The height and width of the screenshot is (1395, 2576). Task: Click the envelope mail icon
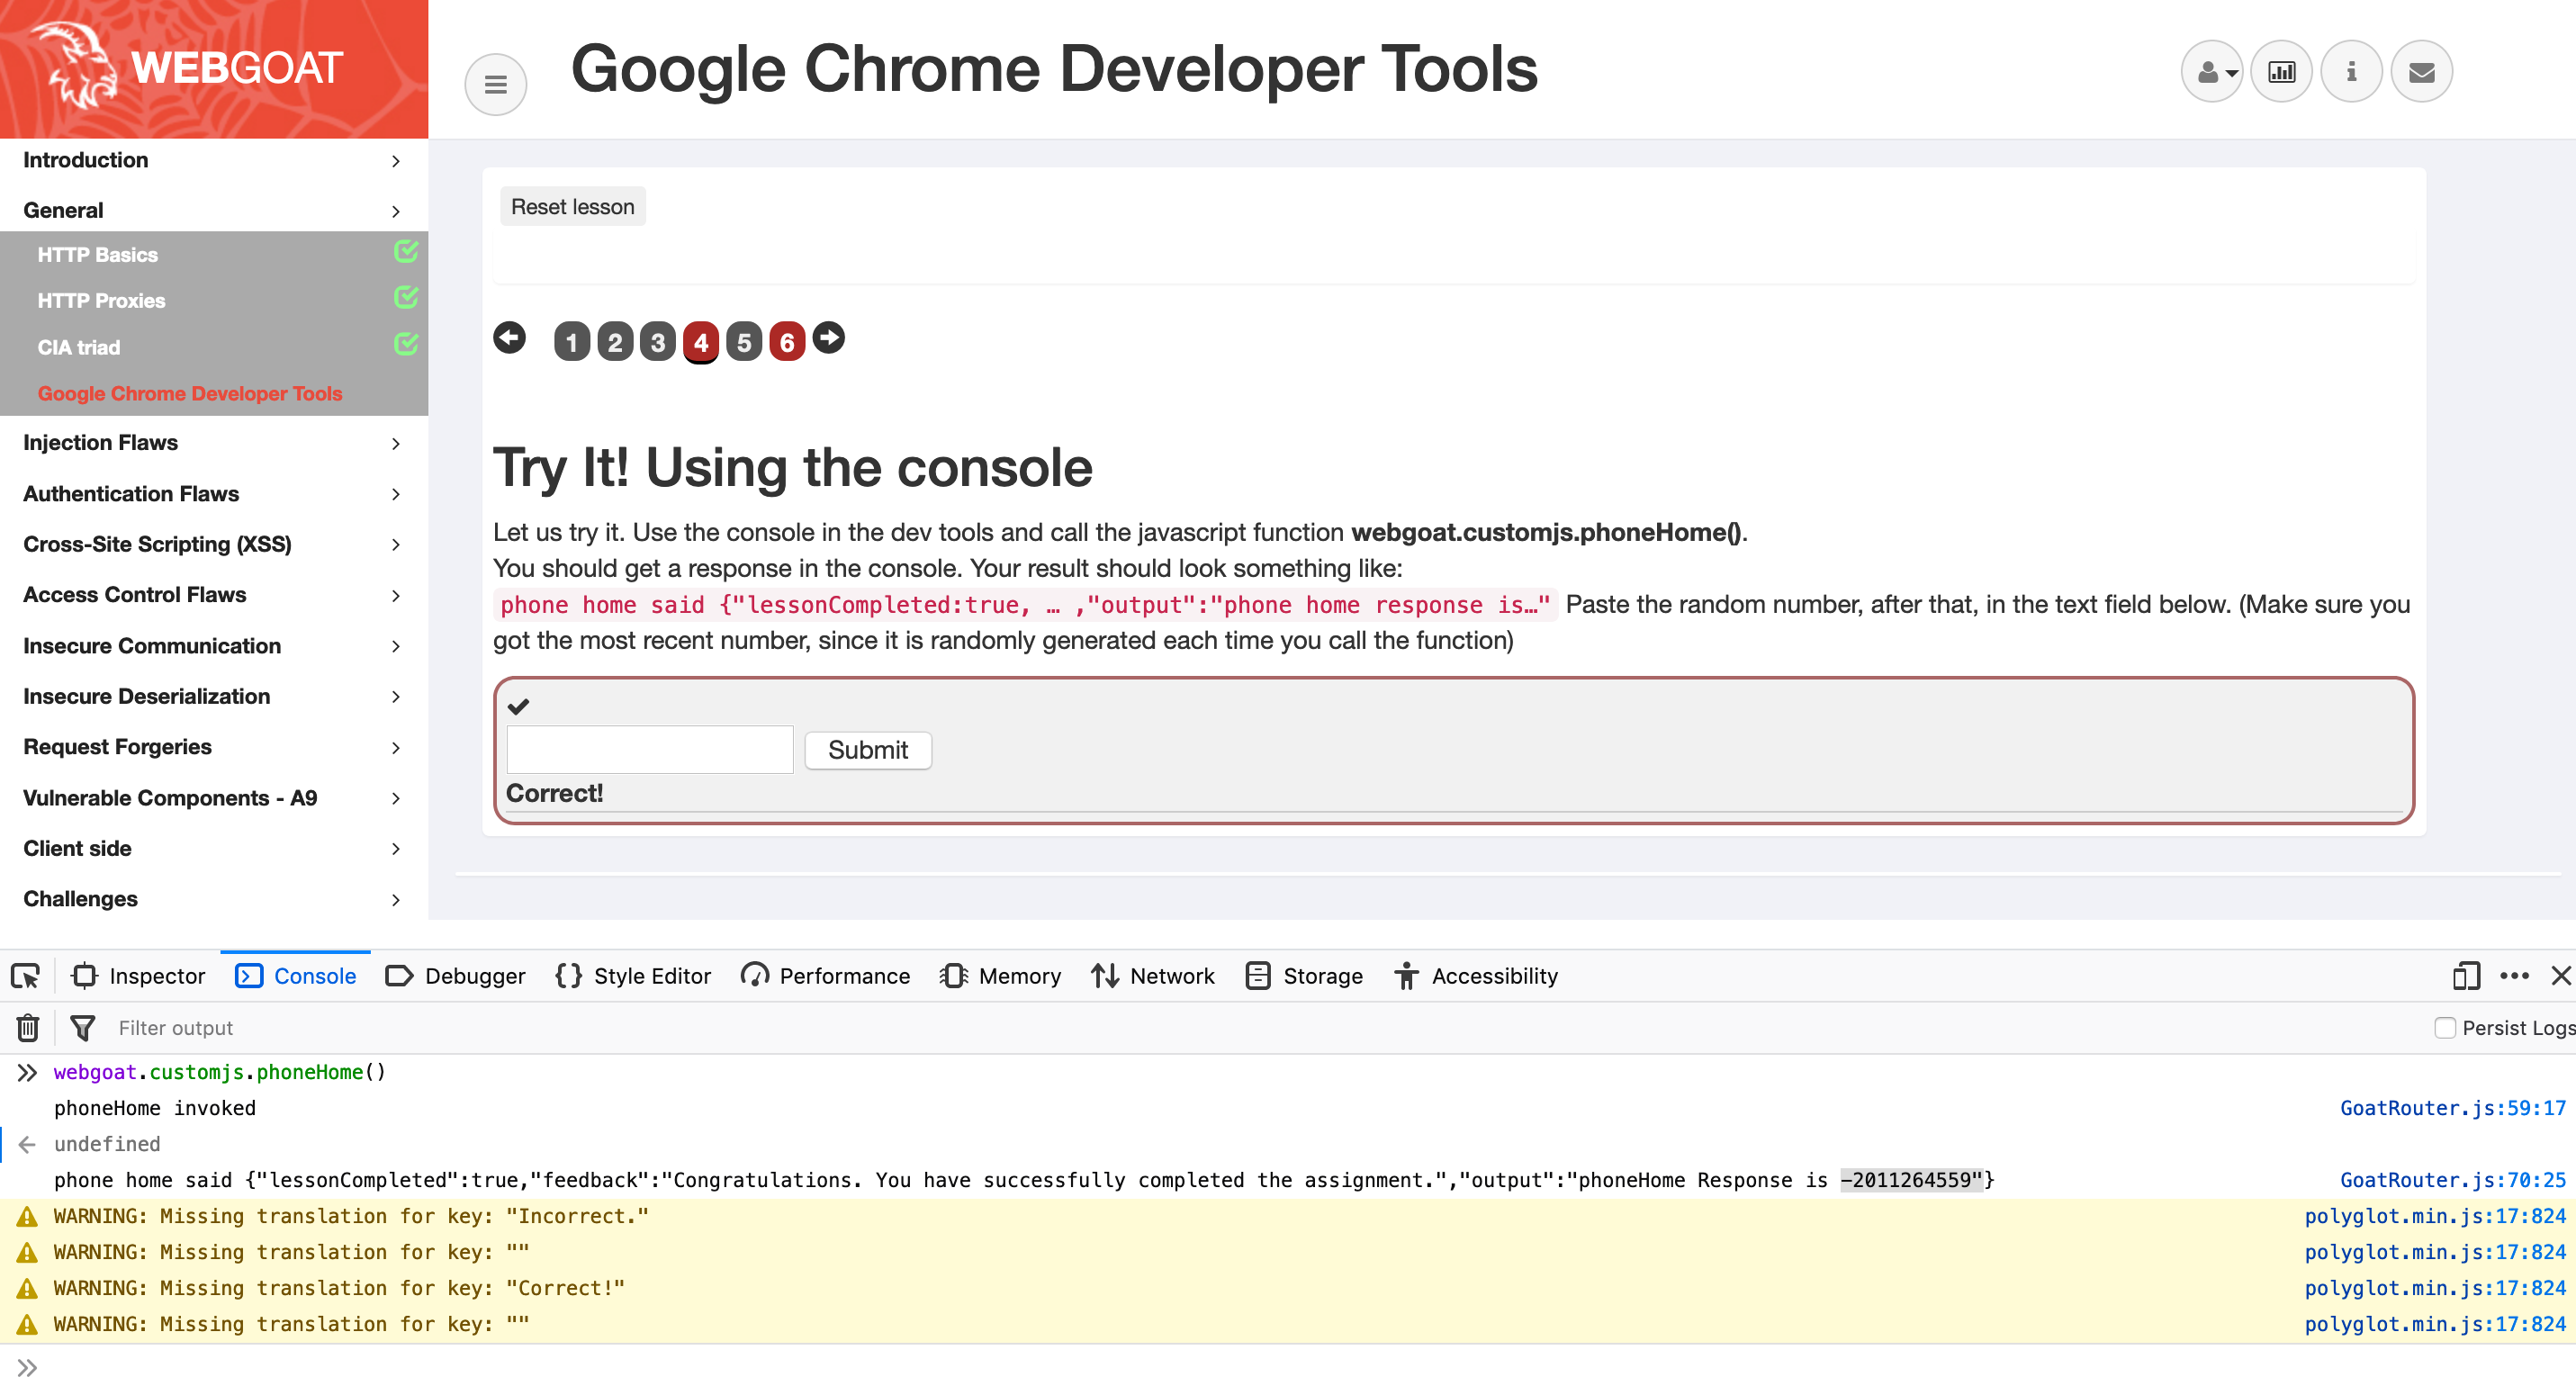tap(2421, 72)
